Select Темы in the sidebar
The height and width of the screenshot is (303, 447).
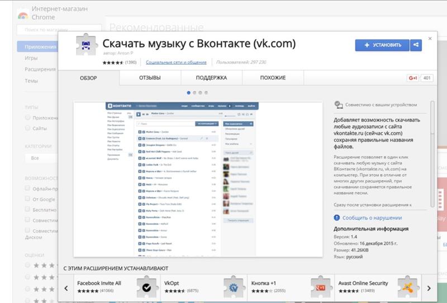(x=31, y=81)
